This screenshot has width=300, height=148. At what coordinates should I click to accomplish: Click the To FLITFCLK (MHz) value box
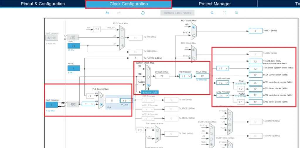point(136,58)
